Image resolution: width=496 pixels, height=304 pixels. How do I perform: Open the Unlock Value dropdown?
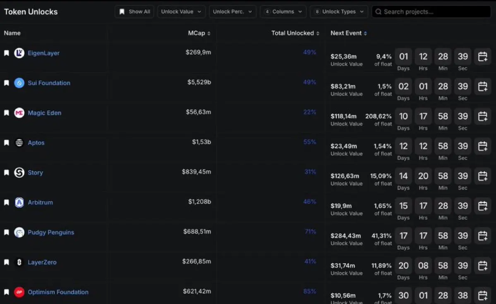pos(181,12)
